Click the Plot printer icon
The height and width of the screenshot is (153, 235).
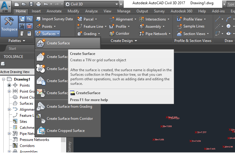click(39, 4)
